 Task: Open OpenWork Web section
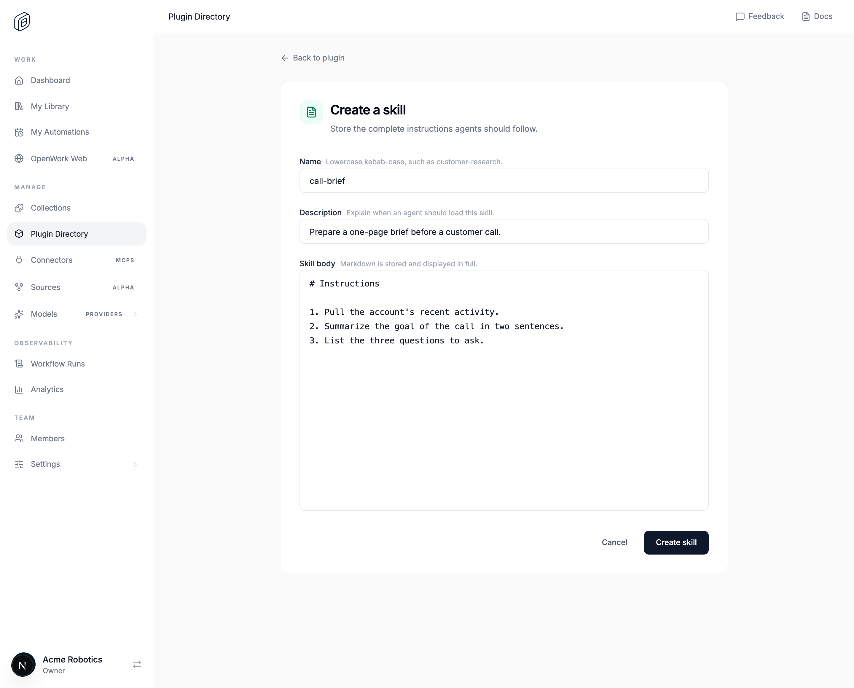pyautogui.click(x=77, y=159)
